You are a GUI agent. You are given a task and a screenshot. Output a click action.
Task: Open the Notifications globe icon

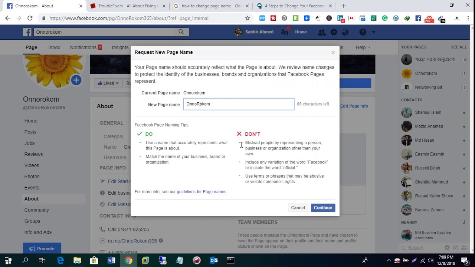click(x=345, y=32)
